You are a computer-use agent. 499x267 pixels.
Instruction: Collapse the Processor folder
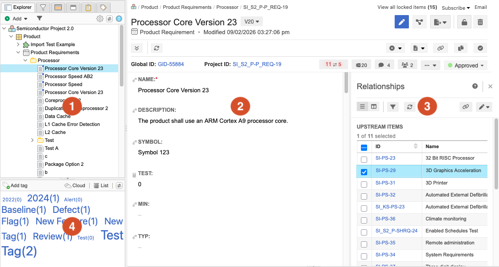25,60
